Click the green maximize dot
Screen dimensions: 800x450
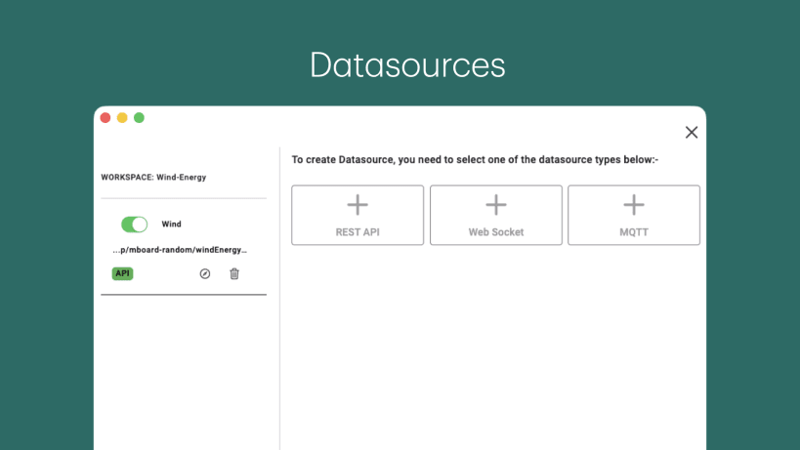click(x=139, y=118)
